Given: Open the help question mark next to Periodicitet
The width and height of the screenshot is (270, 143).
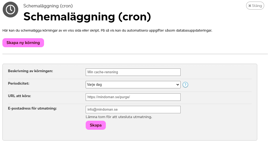Looking at the screenshot, I should pos(185,85).
